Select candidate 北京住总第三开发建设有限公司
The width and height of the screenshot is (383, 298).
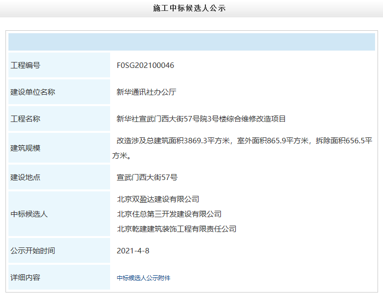pos(169,214)
